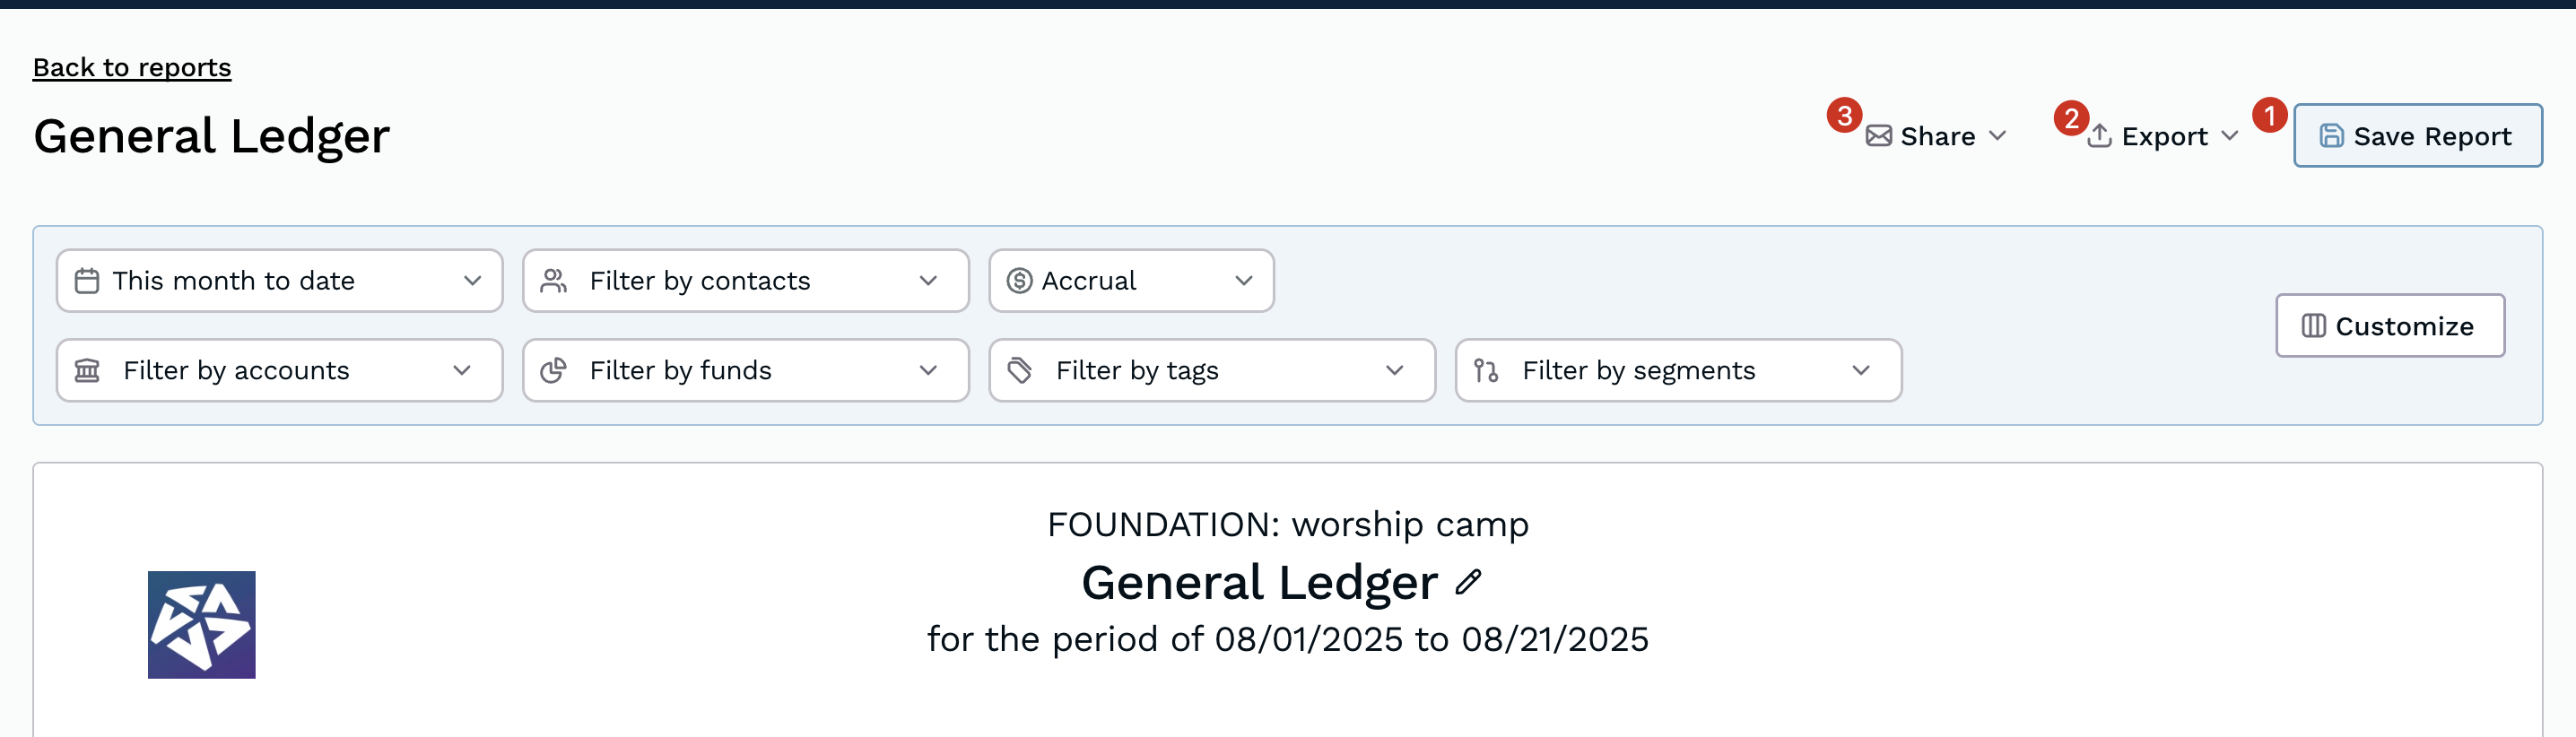Expand the Filter by accounts dropdown
The width and height of the screenshot is (2576, 737).
[279, 371]
